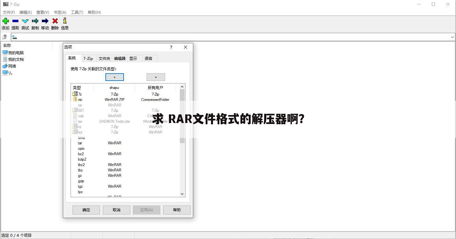Screen dimensions: 456x239
Task: Switch to the 编辑器 tab
Action: coord(120,58)
